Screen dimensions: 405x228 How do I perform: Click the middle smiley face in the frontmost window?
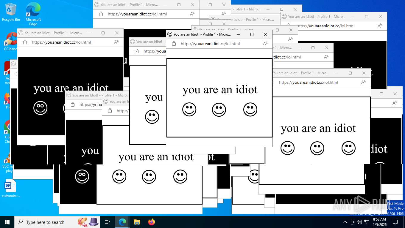[219, 110]
